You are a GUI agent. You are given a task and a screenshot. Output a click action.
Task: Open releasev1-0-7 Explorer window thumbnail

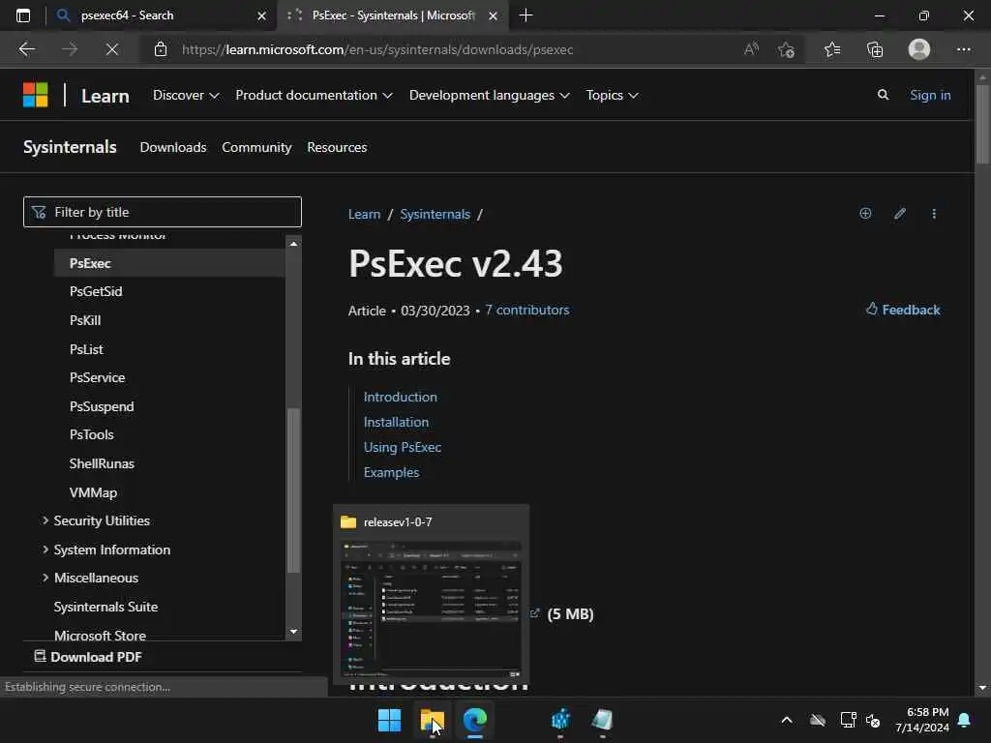coord(431,595)
